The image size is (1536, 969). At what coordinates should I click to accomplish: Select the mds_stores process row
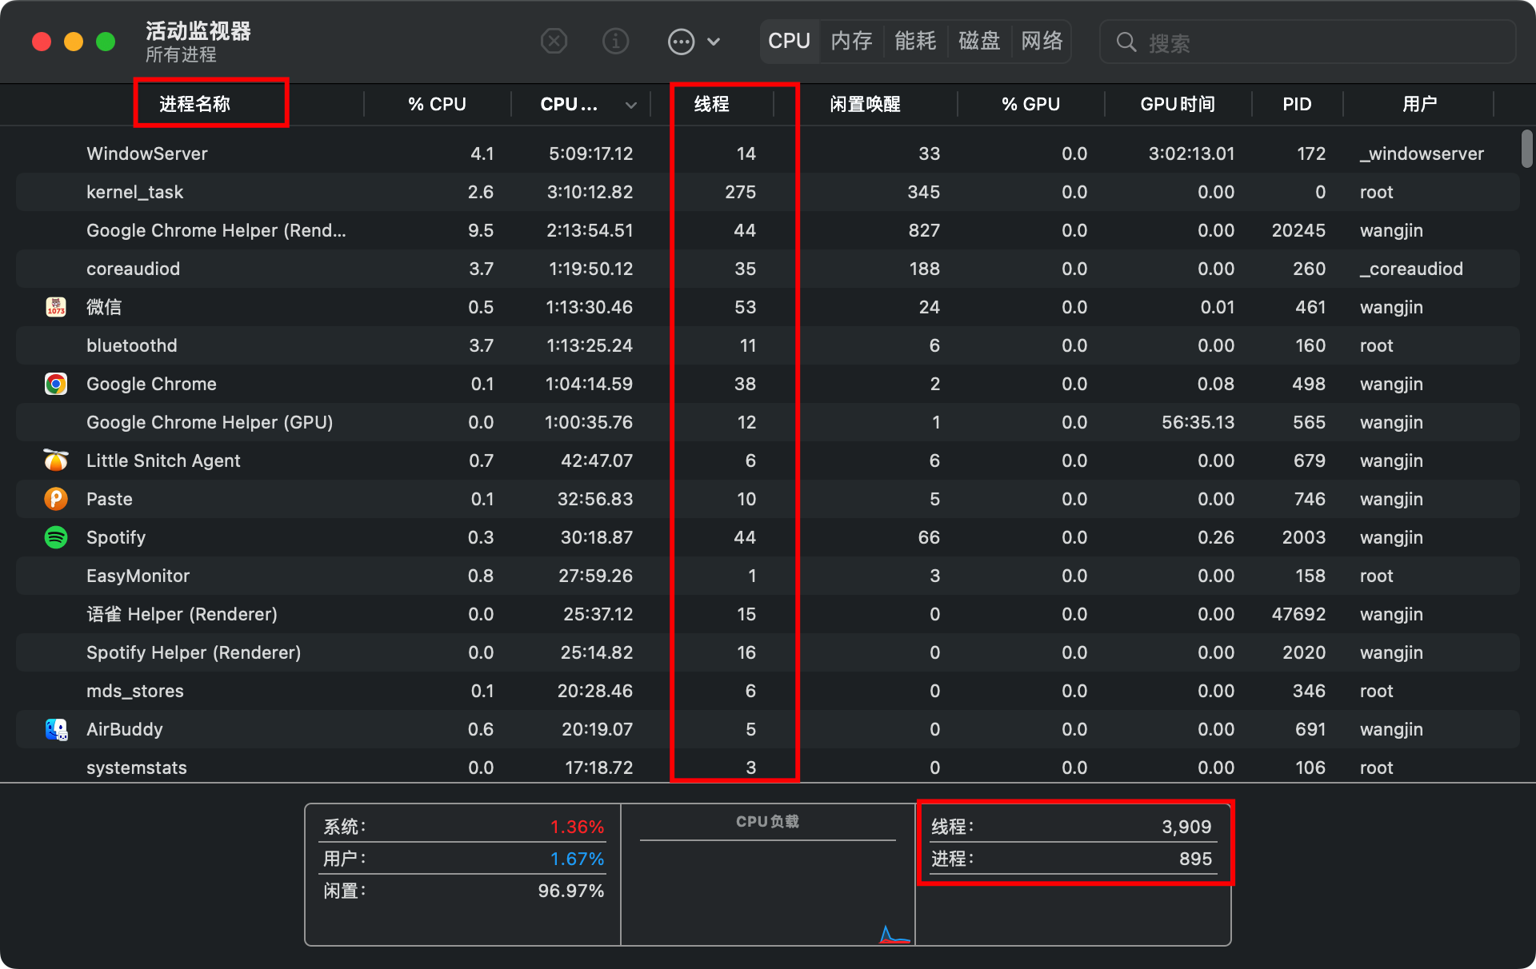(768, 691)
